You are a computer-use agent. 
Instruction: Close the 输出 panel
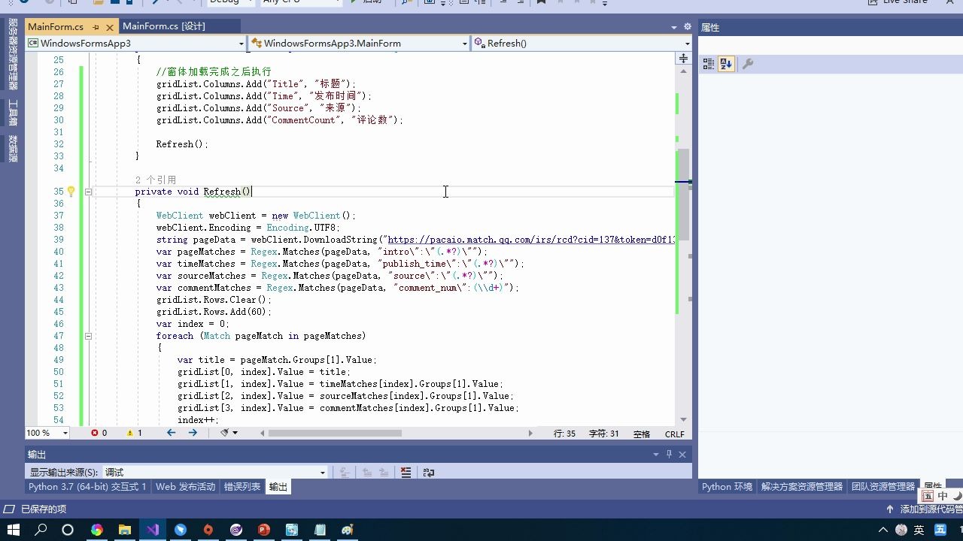click(682, 455)
